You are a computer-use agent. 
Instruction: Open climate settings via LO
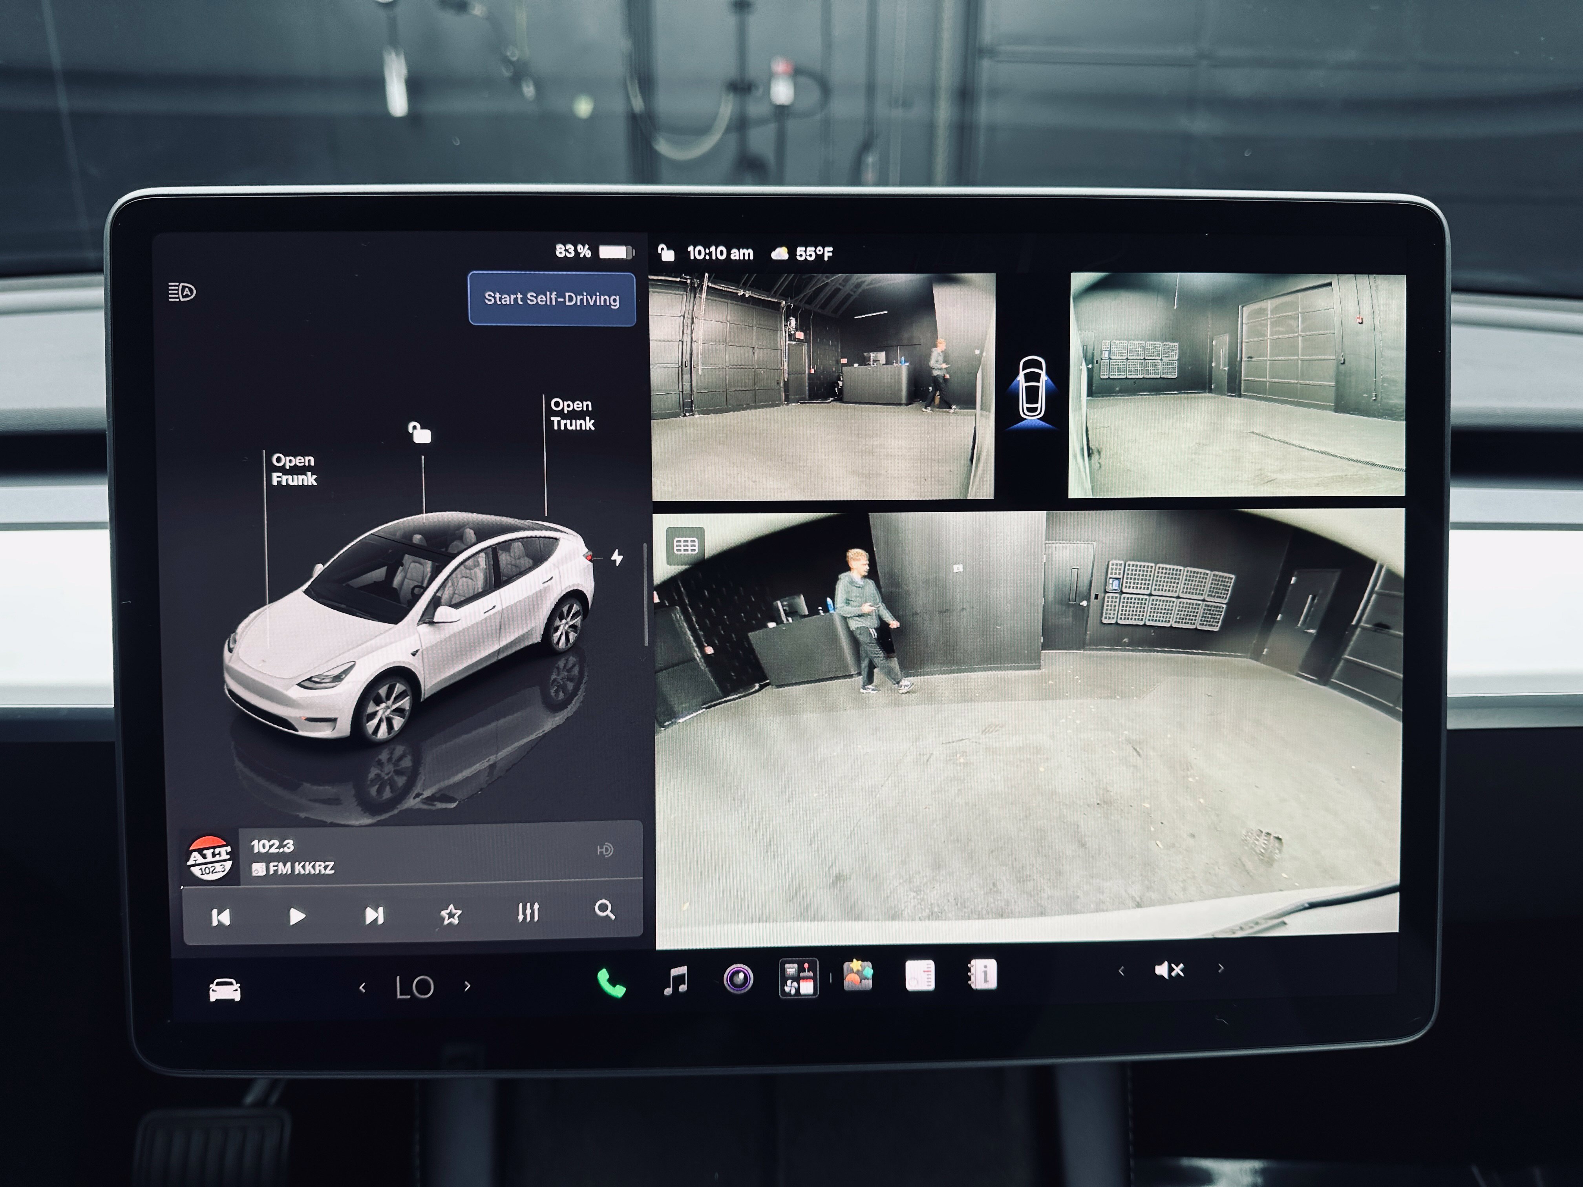415,987
